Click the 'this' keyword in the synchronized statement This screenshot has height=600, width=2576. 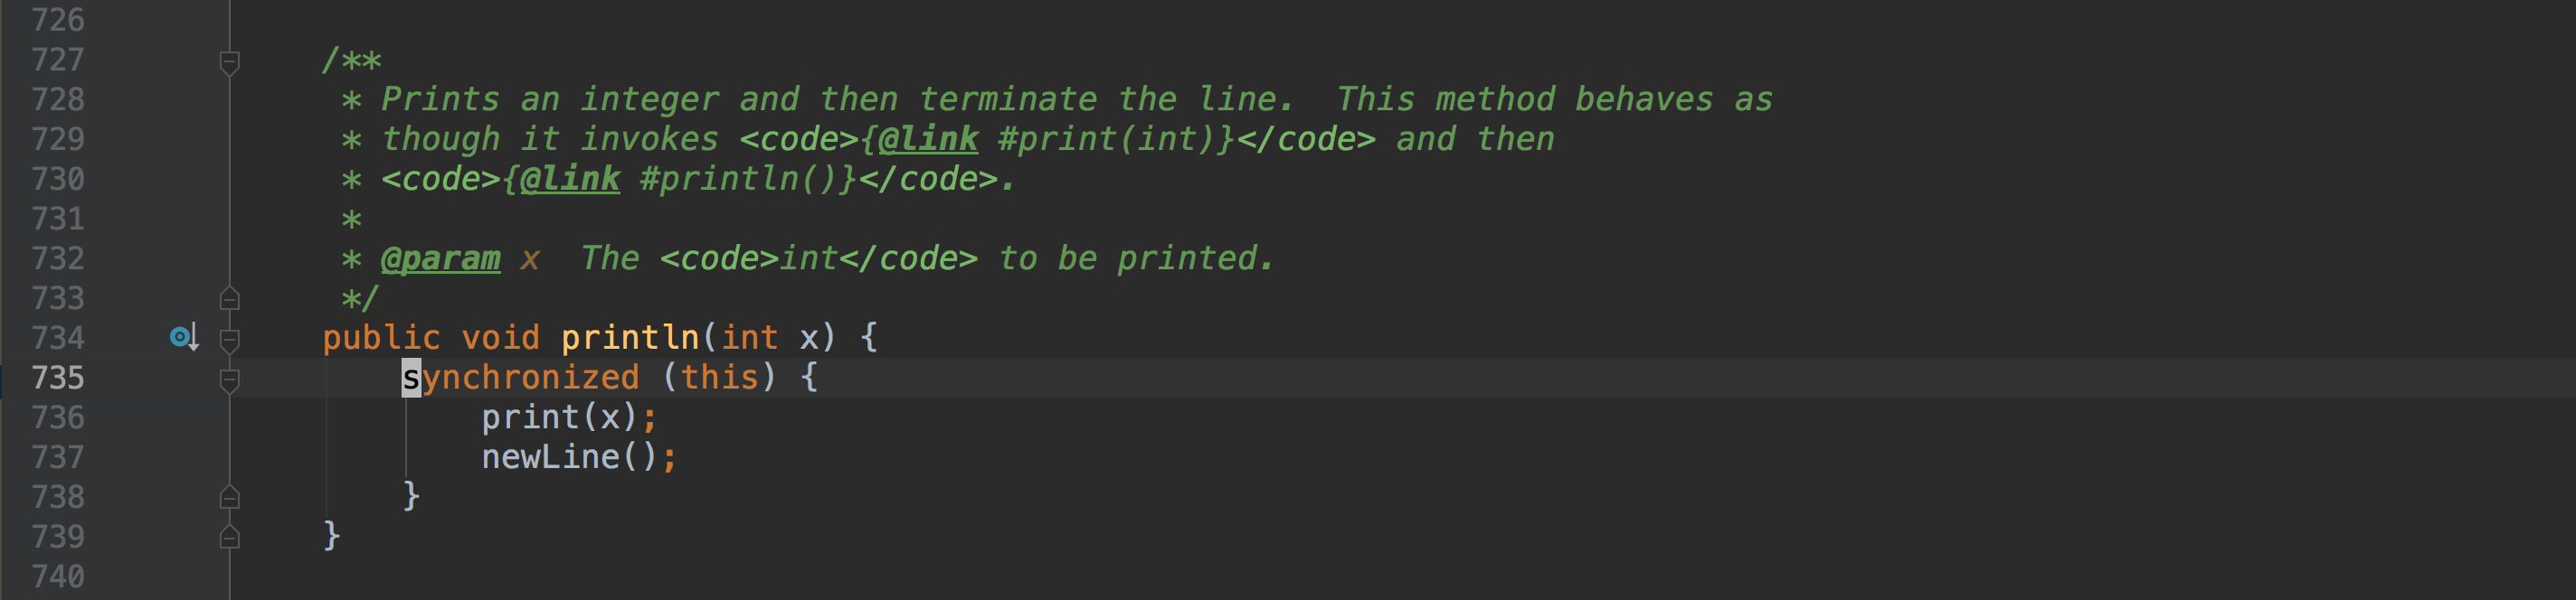tap(719, 378)
